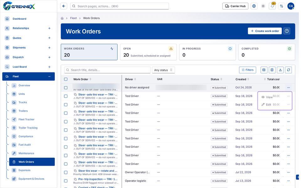Expand the Dispatch sidebar section
The width and height of the screenshot is (301, 188).
point(49,57)
